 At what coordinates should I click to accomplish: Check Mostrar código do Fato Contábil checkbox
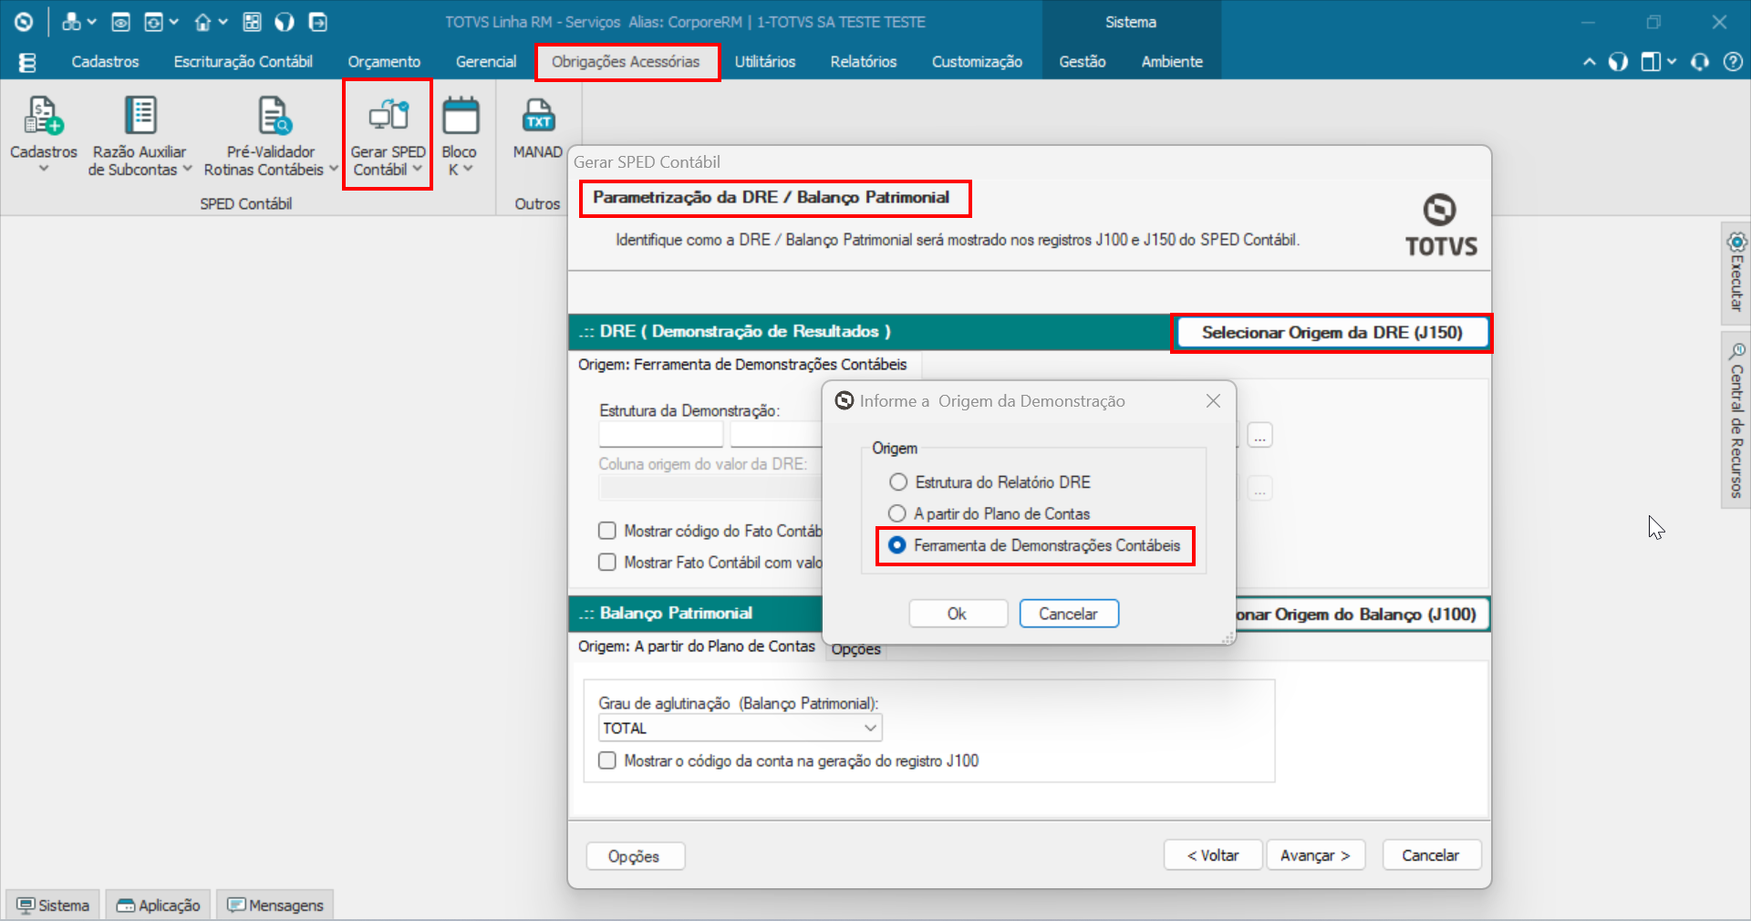[607, 531]
